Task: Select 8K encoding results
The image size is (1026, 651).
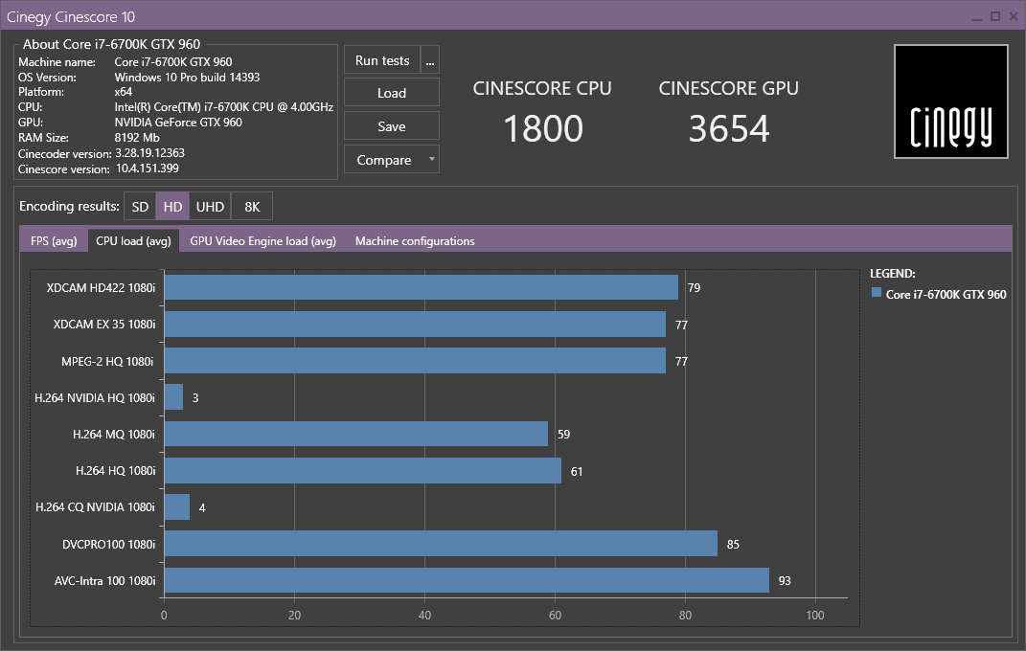Action: [252, 207]
